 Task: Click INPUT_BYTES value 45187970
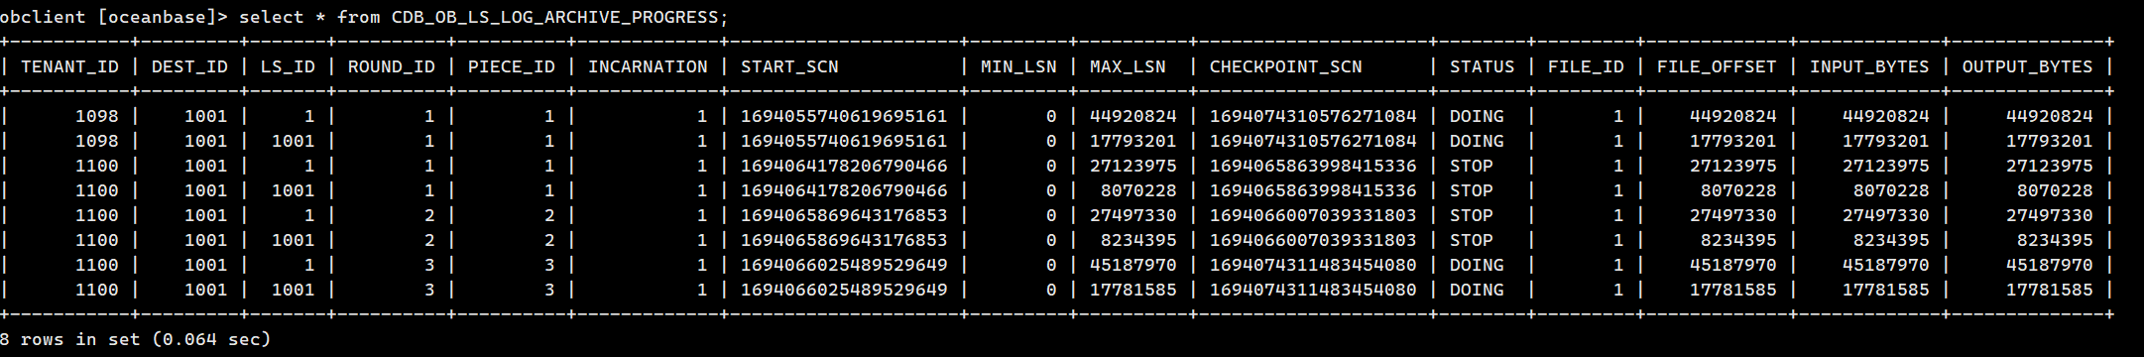click(x=1886, y=265)
